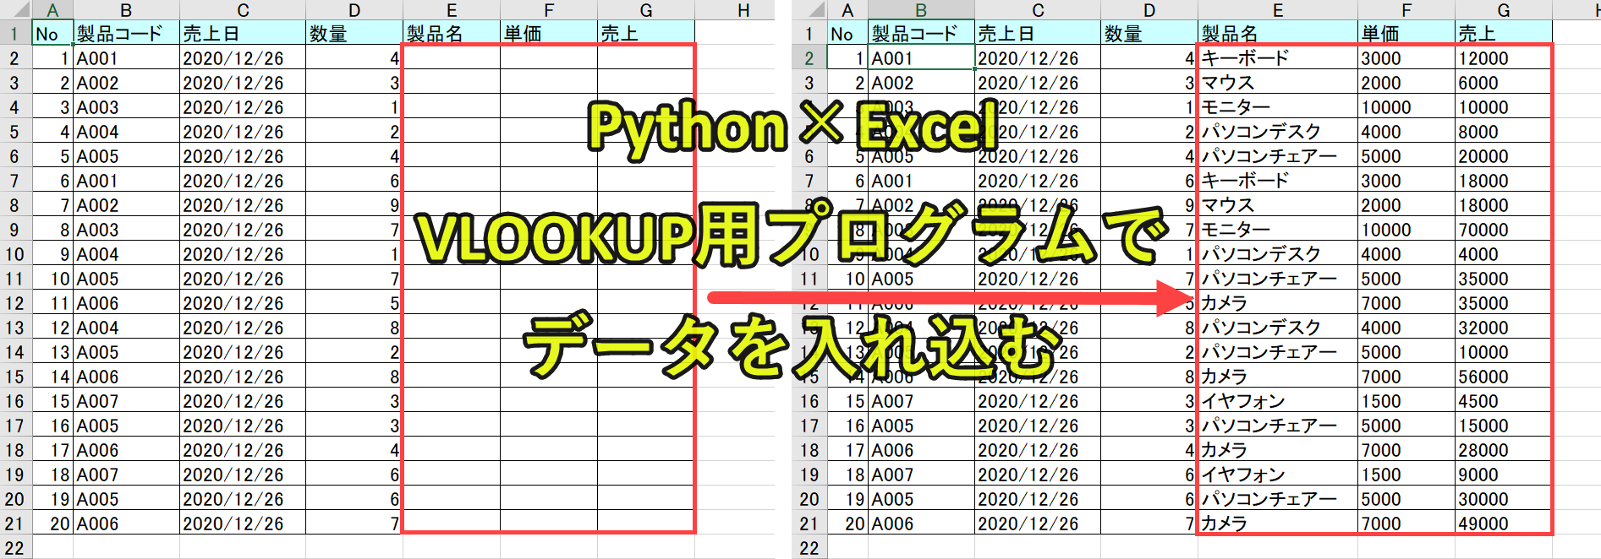Select column F header in left sheet
The height and width of the screenshot is (559, 1601).
pos(549,10)
